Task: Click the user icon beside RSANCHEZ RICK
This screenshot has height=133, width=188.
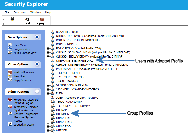Action: (53, 32)
